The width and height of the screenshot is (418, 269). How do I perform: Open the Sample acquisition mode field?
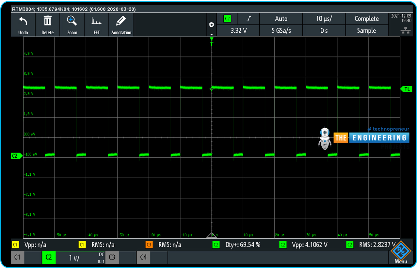(366, 31)
